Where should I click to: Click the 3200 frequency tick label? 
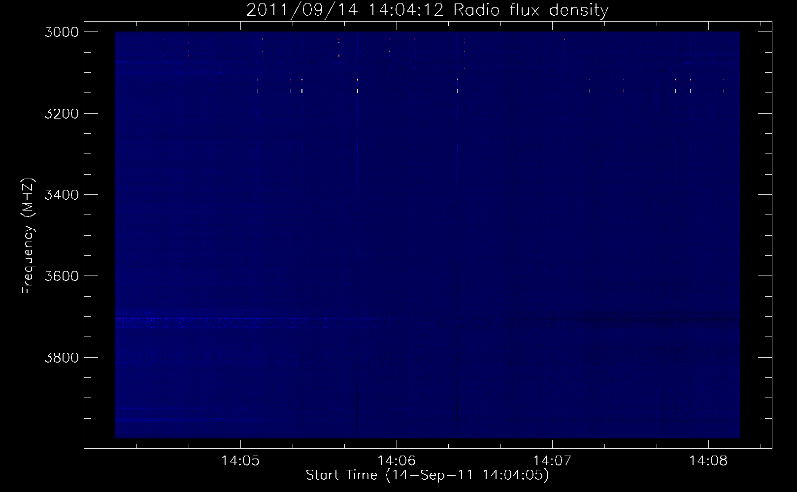pyautogui.click(x=62, y=114)
